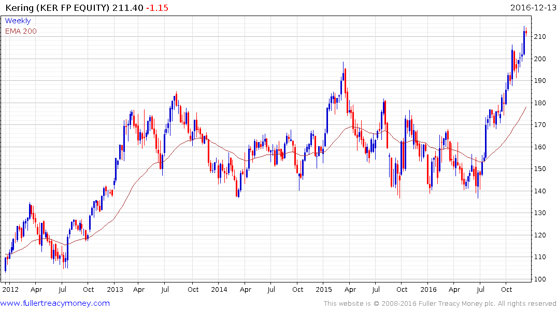Image resolution: width=557 pixels, height=311 pixels.
Task: Click the latest candlestick near 211
Action: [526, 33]
